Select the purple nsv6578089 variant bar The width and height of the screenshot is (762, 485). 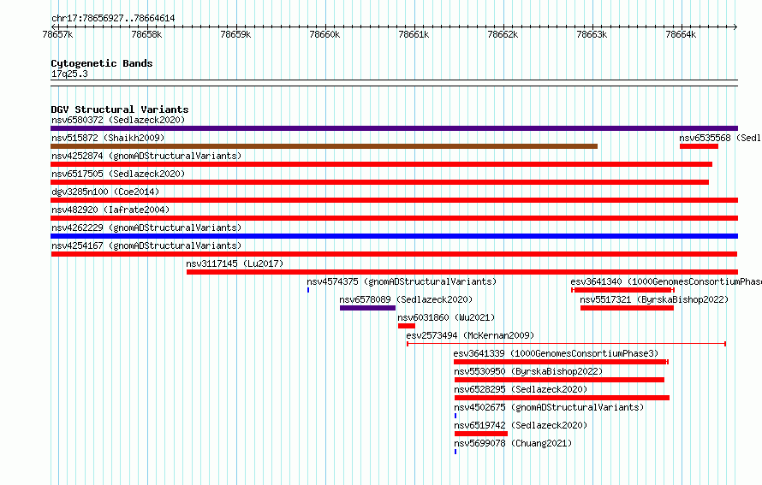(x=367, y=308)
